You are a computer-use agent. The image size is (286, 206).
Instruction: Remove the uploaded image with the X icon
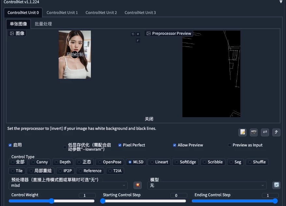click(138, 34)
